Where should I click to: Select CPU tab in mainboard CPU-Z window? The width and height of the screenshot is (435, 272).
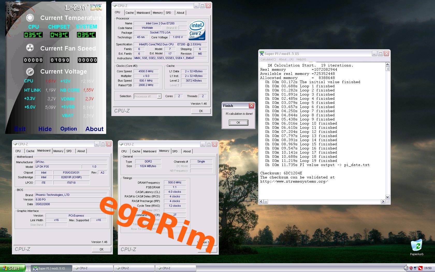(x=18, y=151)
